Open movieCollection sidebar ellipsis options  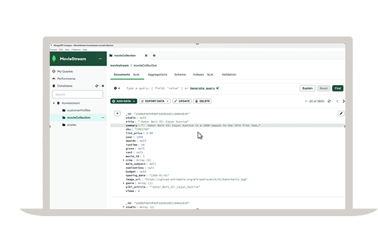tap(103, 118)
